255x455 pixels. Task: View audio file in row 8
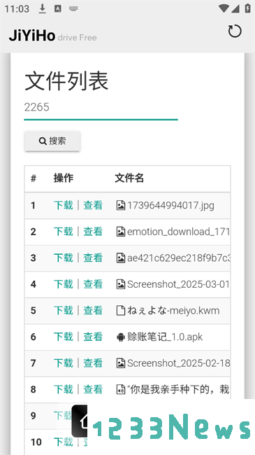[x=93, y=389]
